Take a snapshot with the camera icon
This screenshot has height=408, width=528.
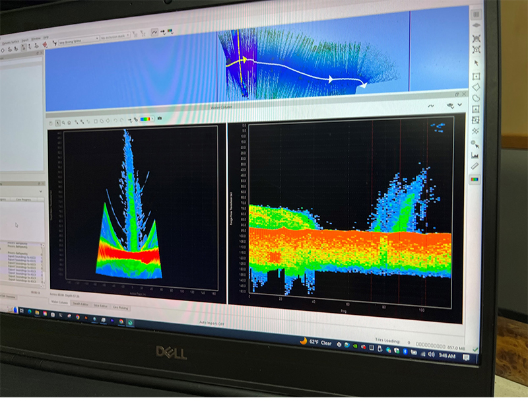(160, 118)
